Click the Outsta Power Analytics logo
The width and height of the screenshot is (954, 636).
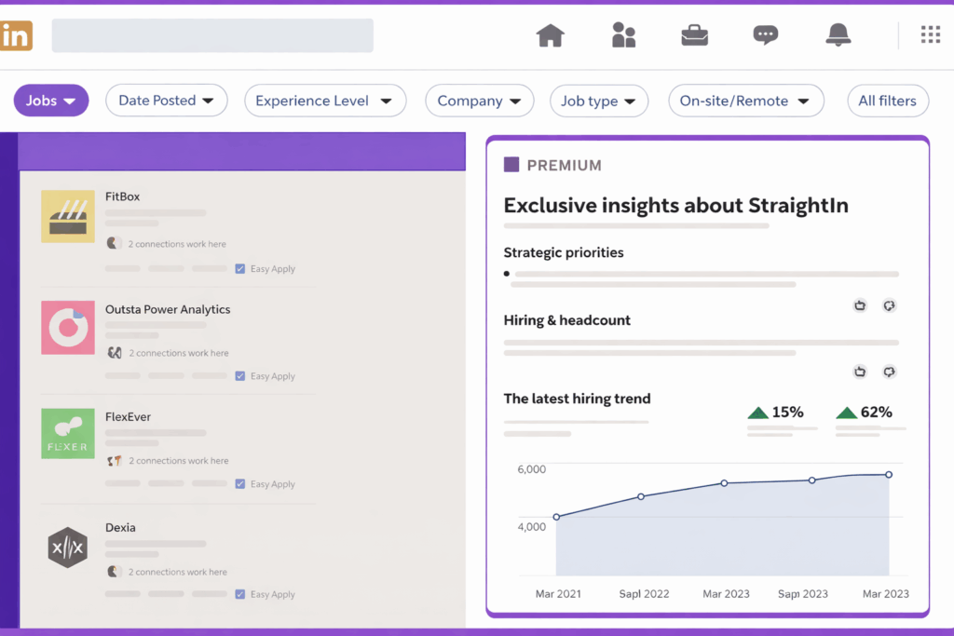[67, 327]
